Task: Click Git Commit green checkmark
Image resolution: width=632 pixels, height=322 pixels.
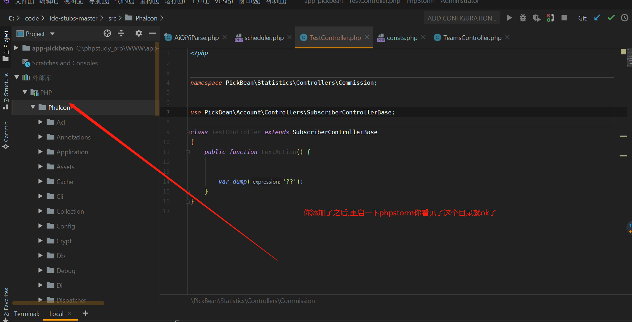Action: [x=611, y=18]
